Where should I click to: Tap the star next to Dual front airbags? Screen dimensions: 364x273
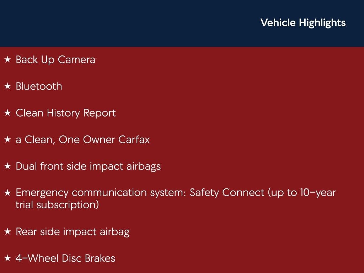[x=7, y=166]
